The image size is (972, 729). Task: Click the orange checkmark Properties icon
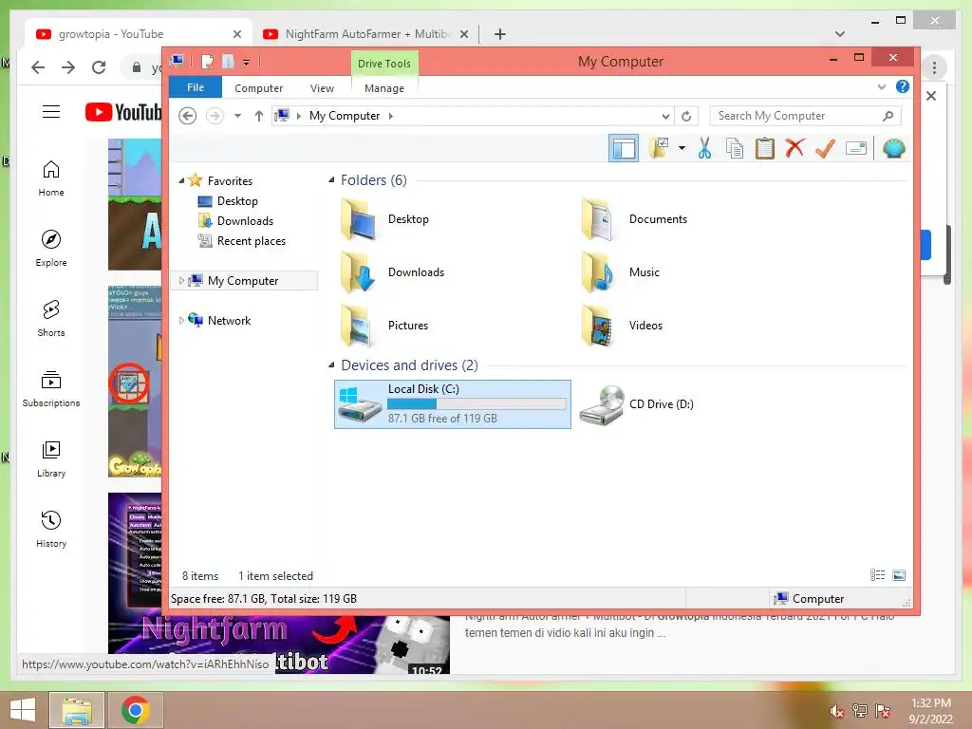tap(825, 149)
